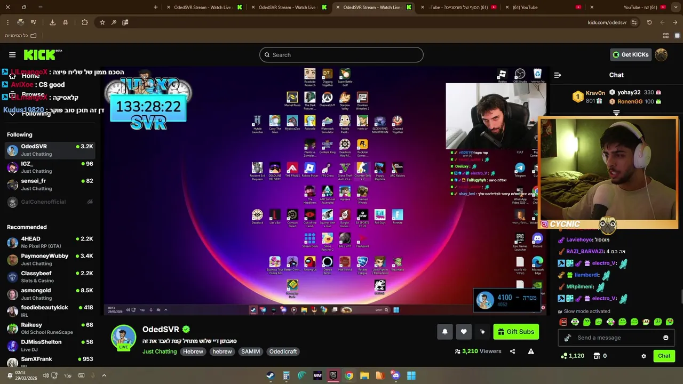Click the Send a message chat input
Viewport: 683px width, 384px height.
tap(617, 338)
